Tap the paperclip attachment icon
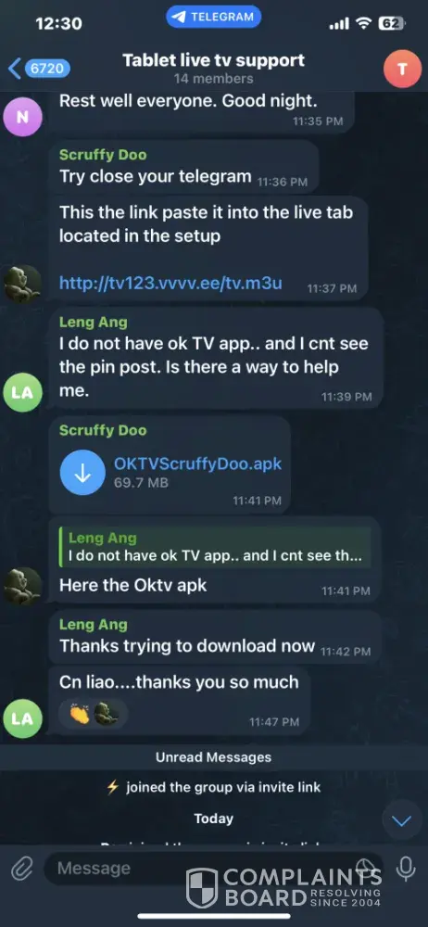 [22, 869]
